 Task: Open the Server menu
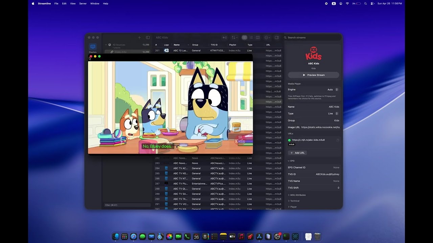pos(83,3)
